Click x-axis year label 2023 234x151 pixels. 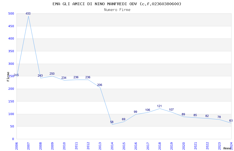coord(219,146)
